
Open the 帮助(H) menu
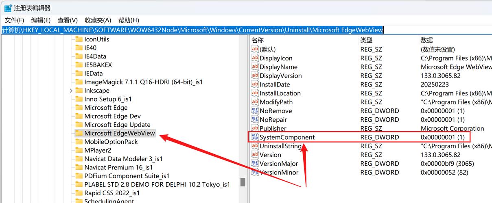pyautogui.click(x=129, y=20)
